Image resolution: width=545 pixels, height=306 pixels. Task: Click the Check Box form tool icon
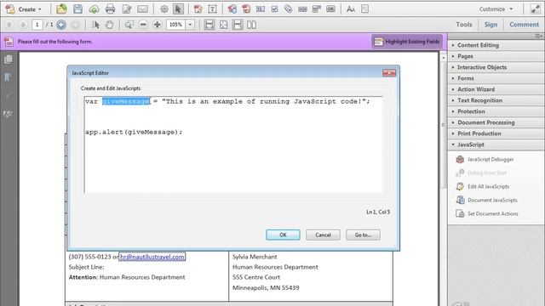pyautogui.click(x=274, y=9)
